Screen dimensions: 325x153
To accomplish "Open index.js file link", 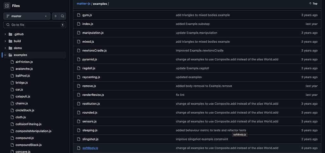I will click(88, 24).
